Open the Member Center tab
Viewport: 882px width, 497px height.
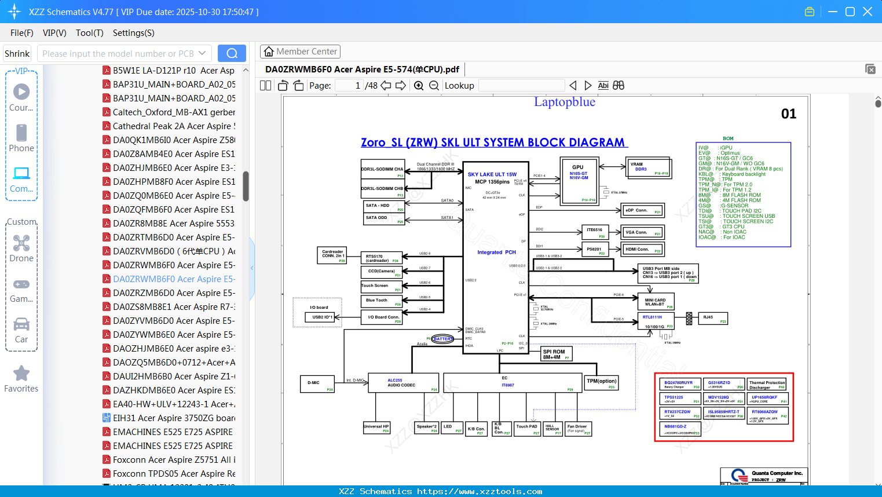[x=300, y=52]
